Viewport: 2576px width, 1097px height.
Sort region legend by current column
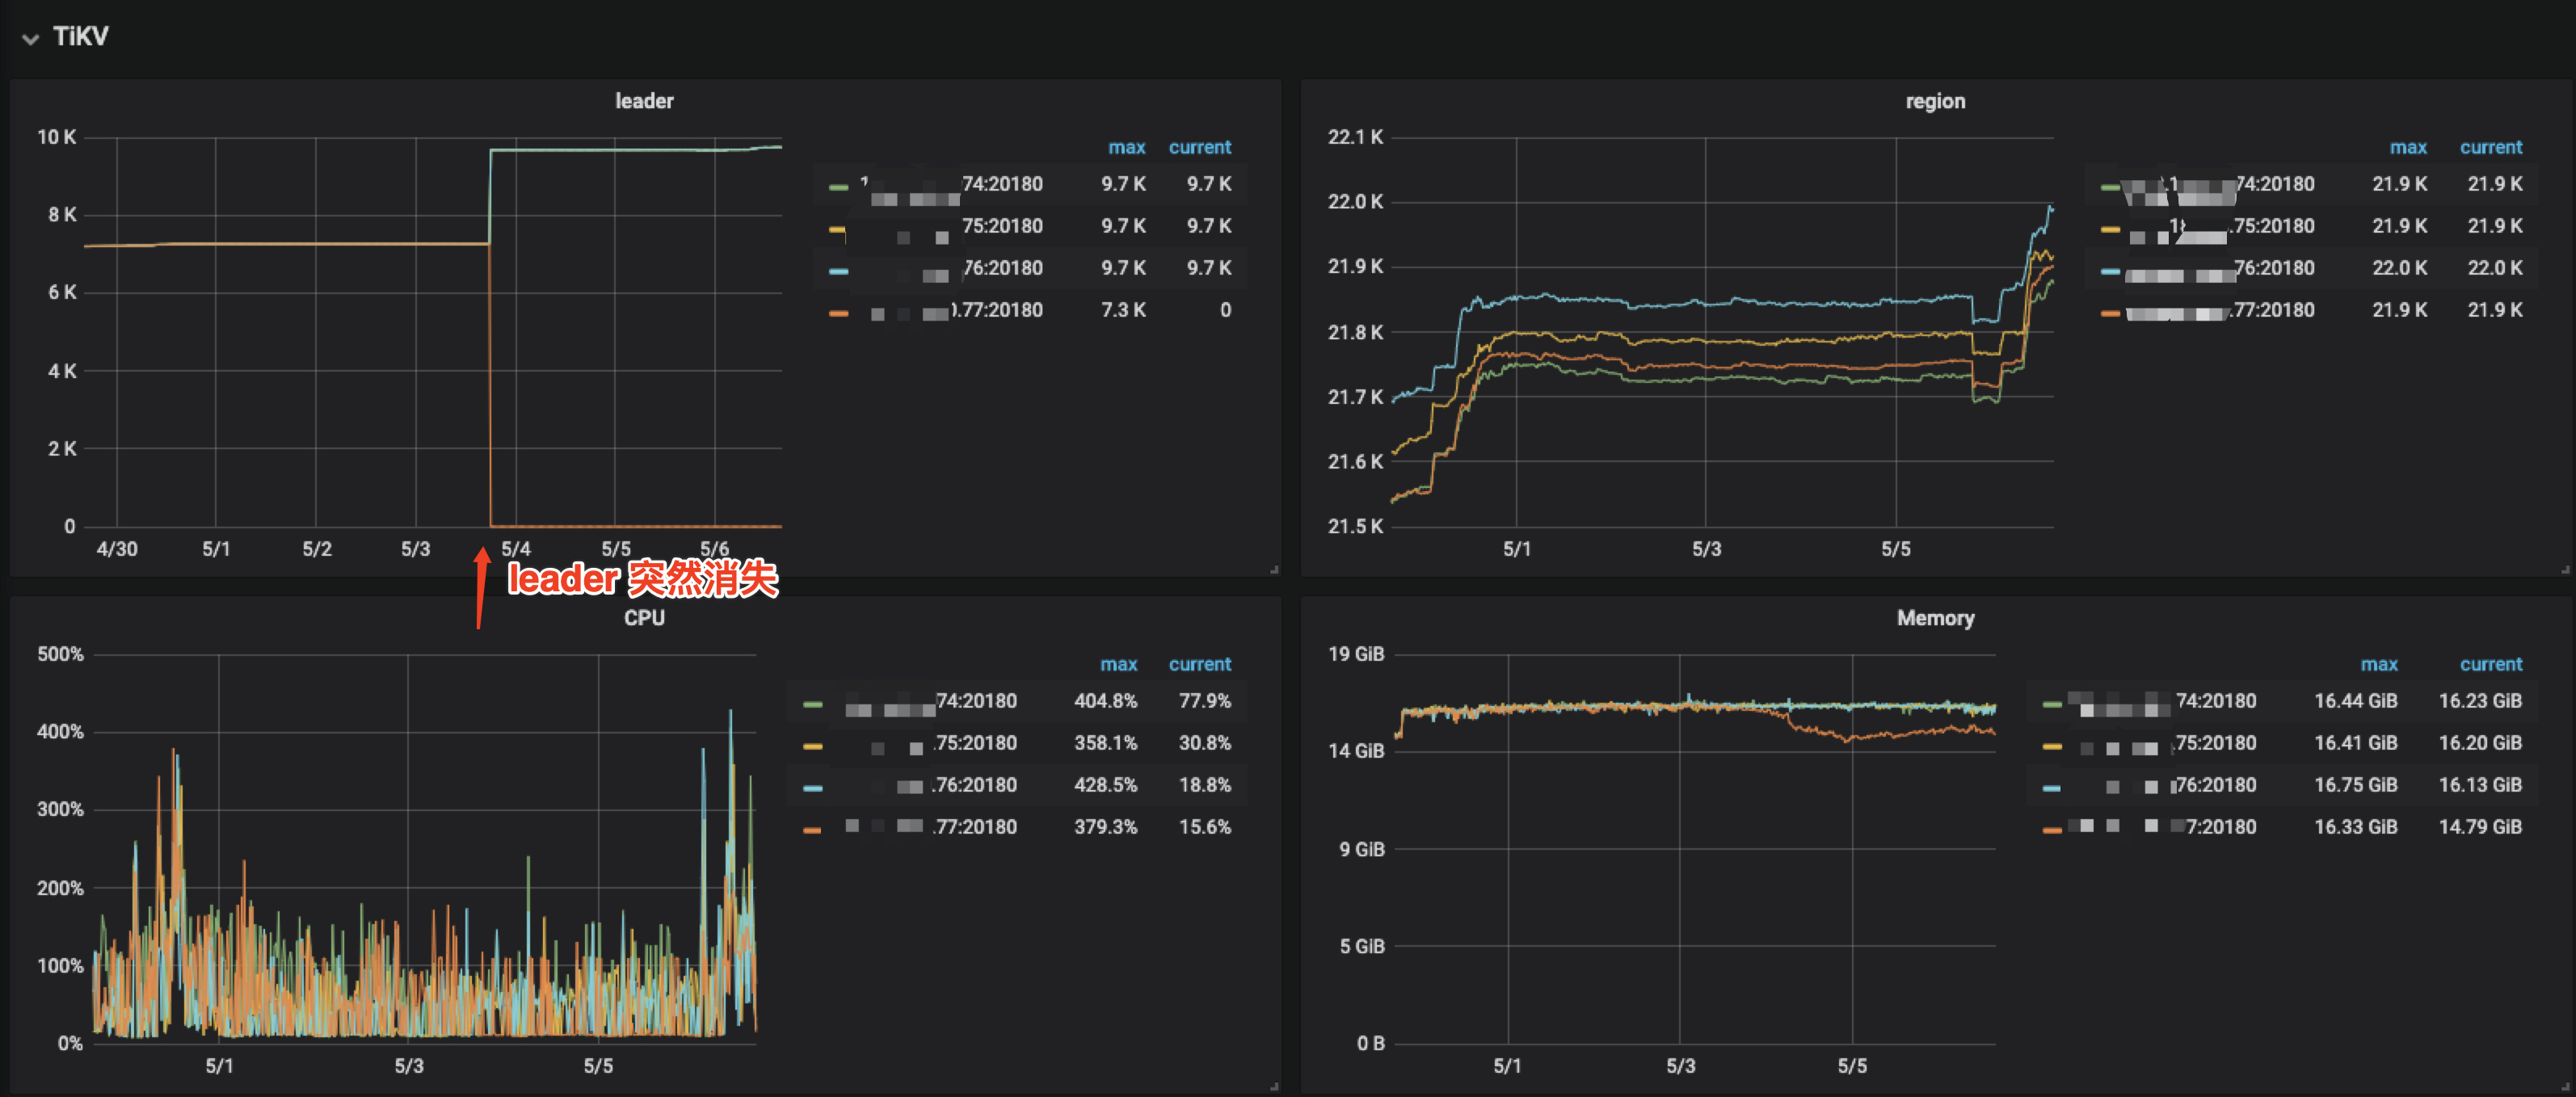pyautogui.click(x=2490, y=147)
